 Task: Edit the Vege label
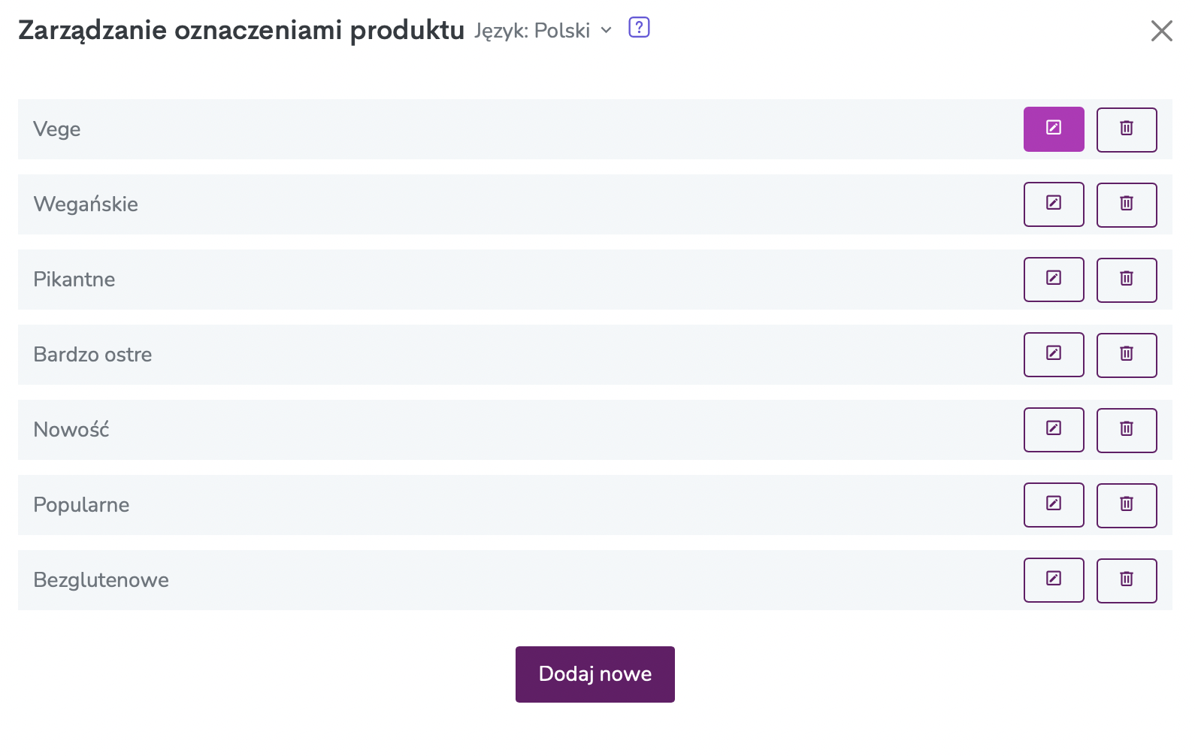[1054, 129]
